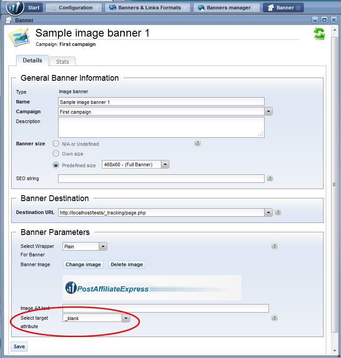Close the Banner taskbar tab
The width and height of the screenshot is (341, 358).
[298, 8]
